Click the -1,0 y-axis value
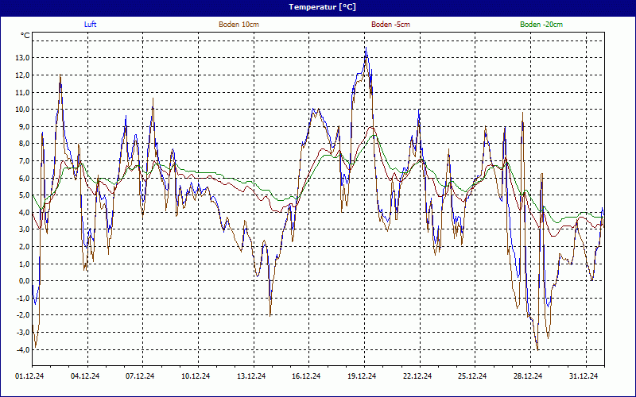 [23, 299]
